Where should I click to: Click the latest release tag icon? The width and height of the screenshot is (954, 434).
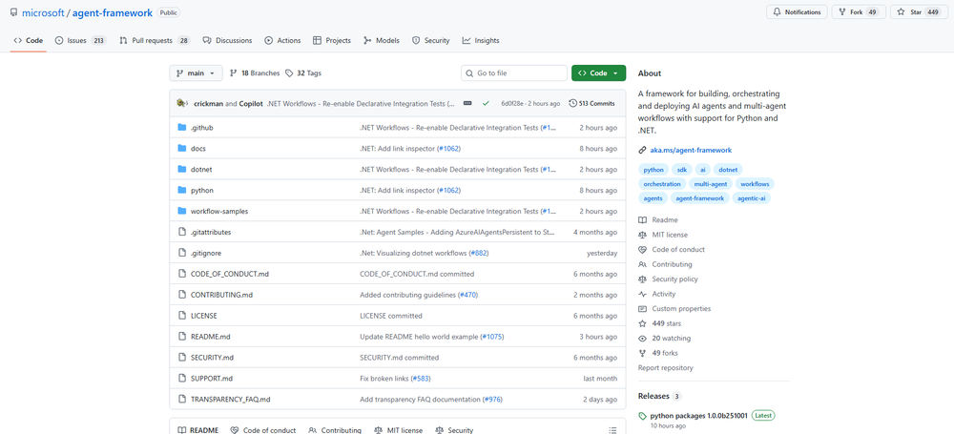642,416
